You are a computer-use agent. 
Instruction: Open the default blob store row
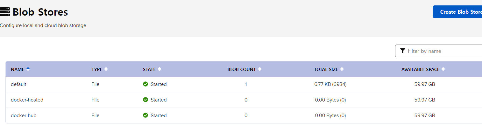(244, 84)
